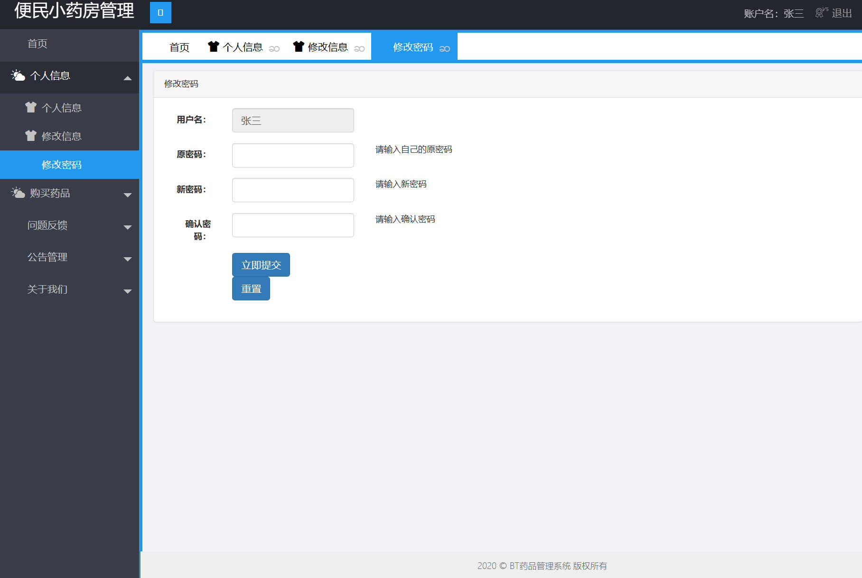Click the badge icon beside 退出
Image resolution: width=862 pixels, height=578 pixels.
pos(820,13)
